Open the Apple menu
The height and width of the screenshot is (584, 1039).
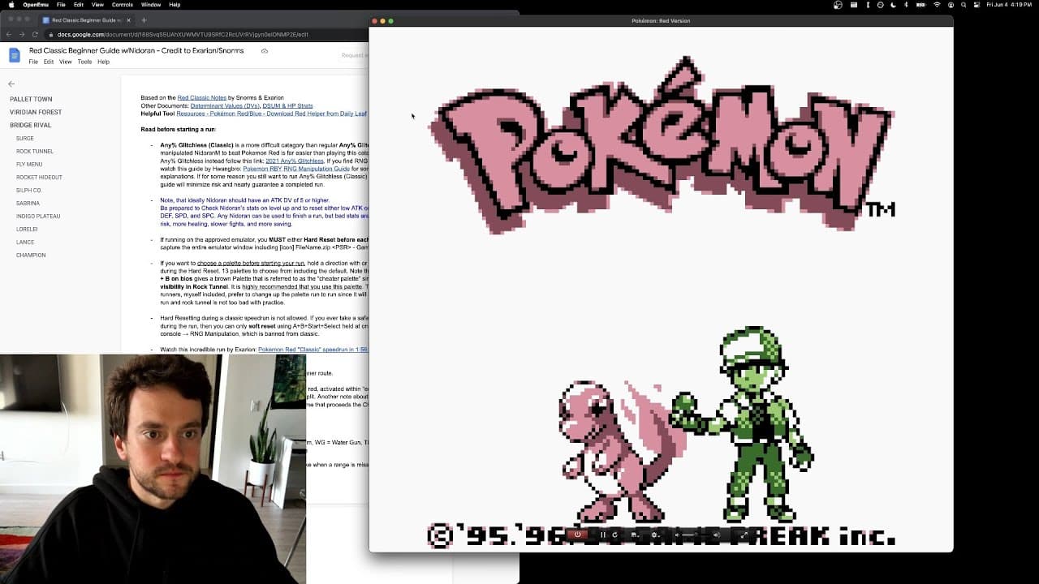point(11,5)
